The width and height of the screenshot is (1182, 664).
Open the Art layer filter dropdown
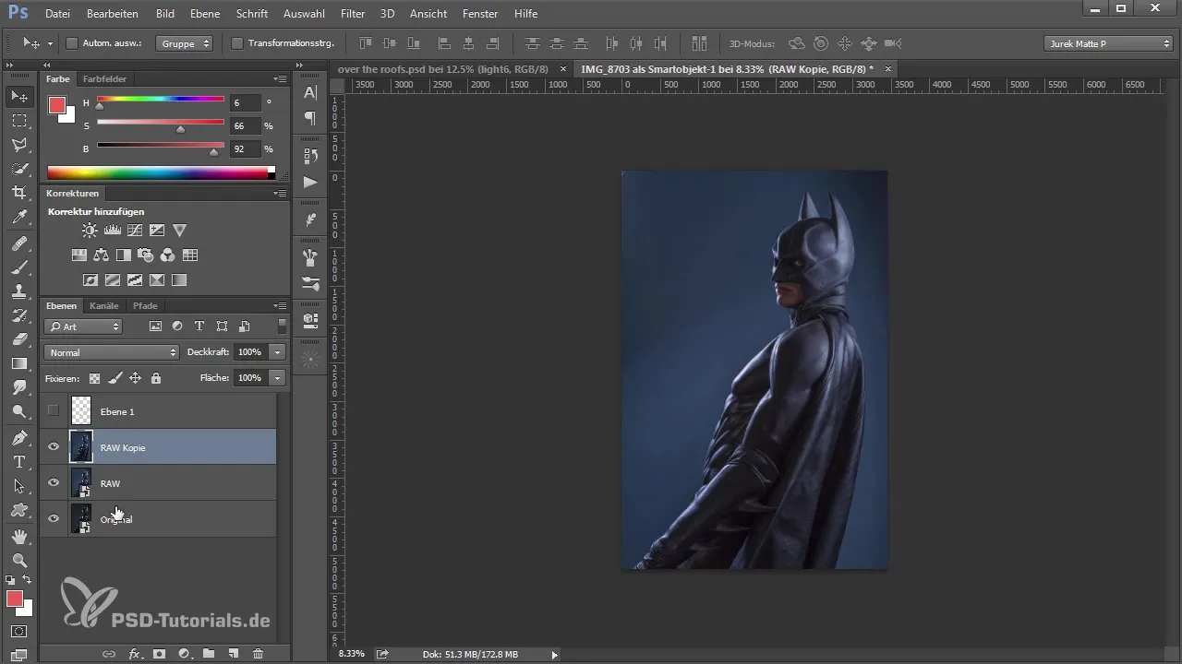(x=83, y=326)
